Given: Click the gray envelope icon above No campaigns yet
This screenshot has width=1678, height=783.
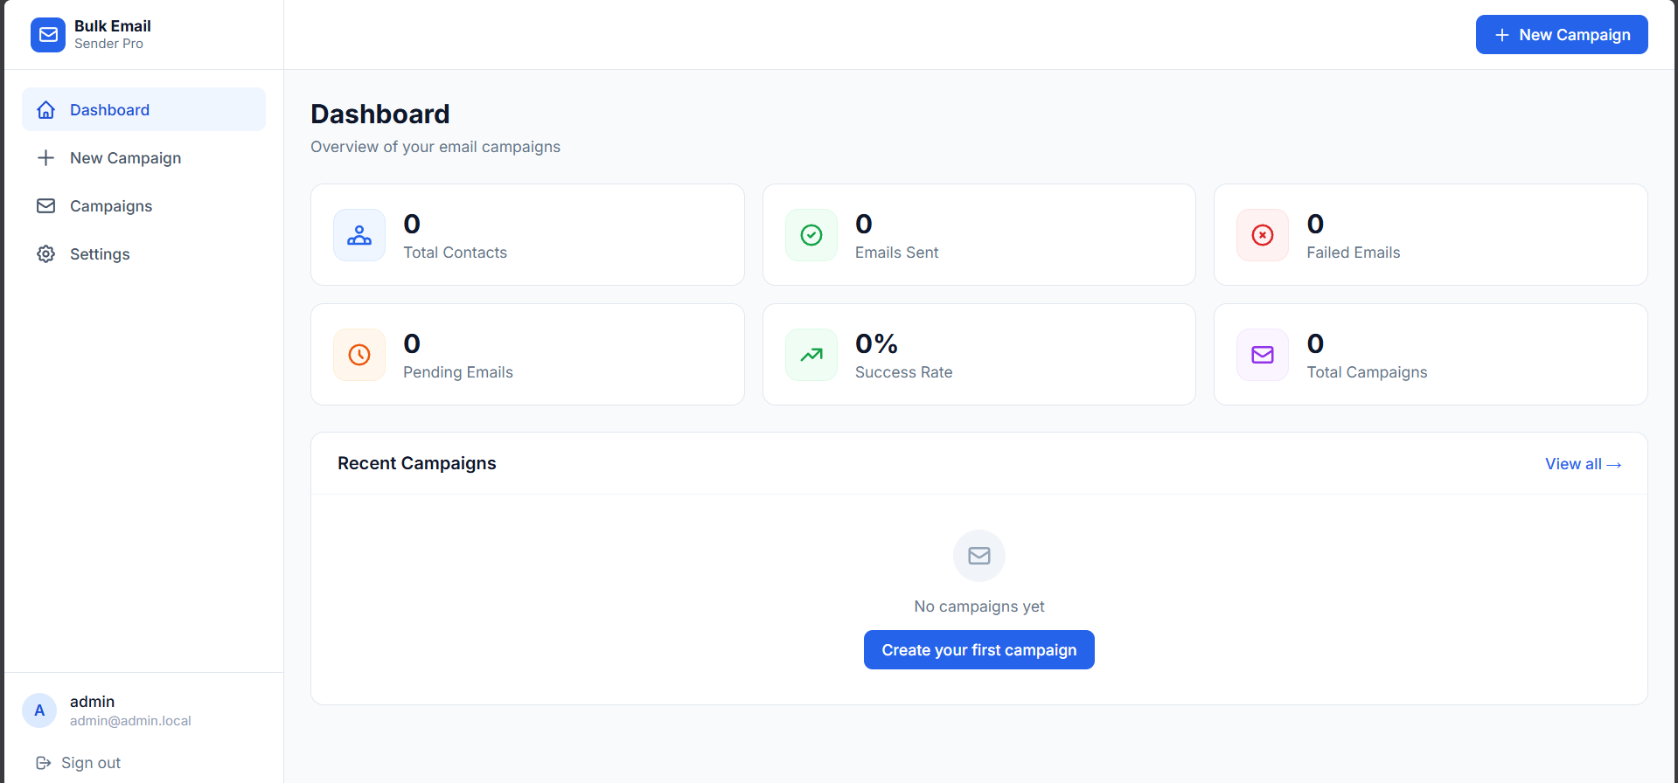Looking at the screenshot, I should 979,556.
